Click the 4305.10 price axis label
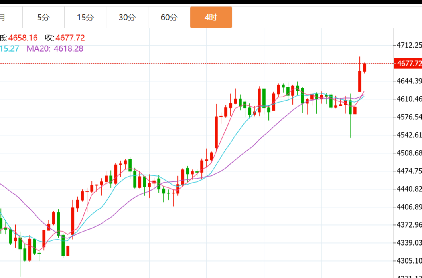The image size is (422, 278). (x=409, y=261)
